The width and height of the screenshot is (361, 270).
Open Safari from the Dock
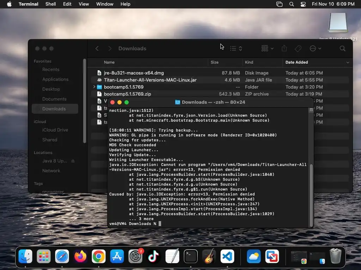(x=62, y=256)
